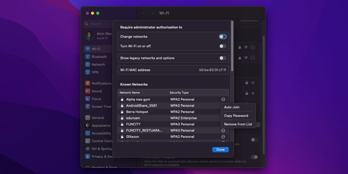Image resolution: width=348 pixels, height=174 pixels.
Task: Click the back navigation arrow
Action: [x=143, y=13]
